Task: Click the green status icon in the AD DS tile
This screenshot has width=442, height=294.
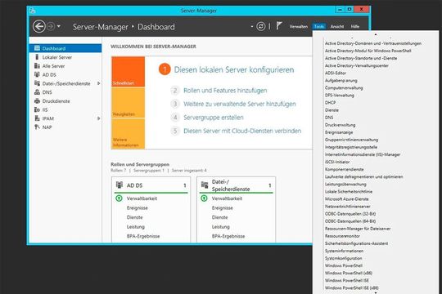Action: (119, 198)
